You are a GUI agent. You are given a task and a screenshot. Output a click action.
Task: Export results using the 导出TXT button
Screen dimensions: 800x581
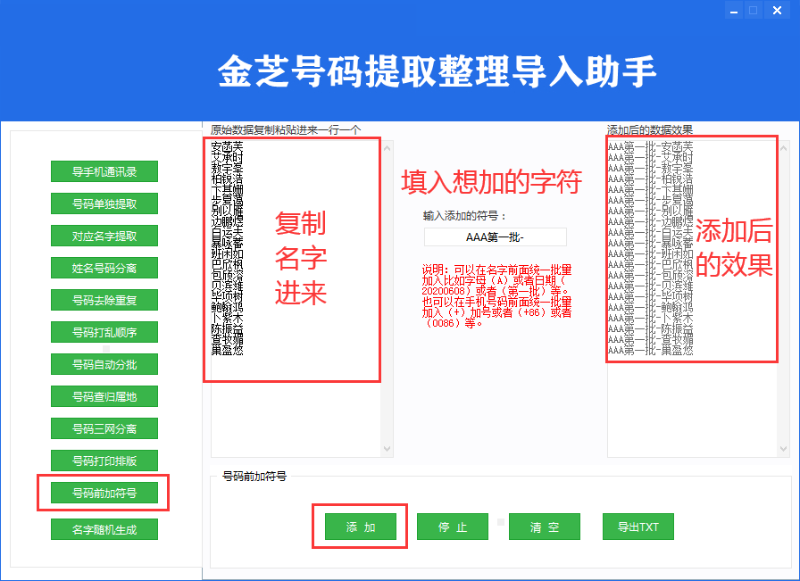coord(637,527)
